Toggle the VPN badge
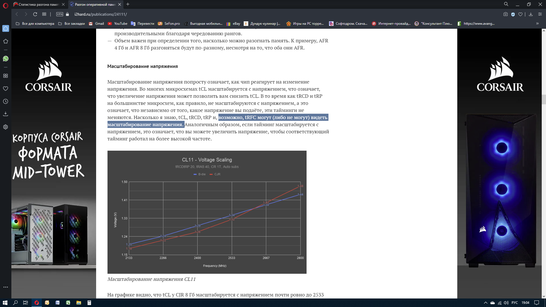Viewport: 546px width, 307px height. pyautogui.click(x=59, y=14)
